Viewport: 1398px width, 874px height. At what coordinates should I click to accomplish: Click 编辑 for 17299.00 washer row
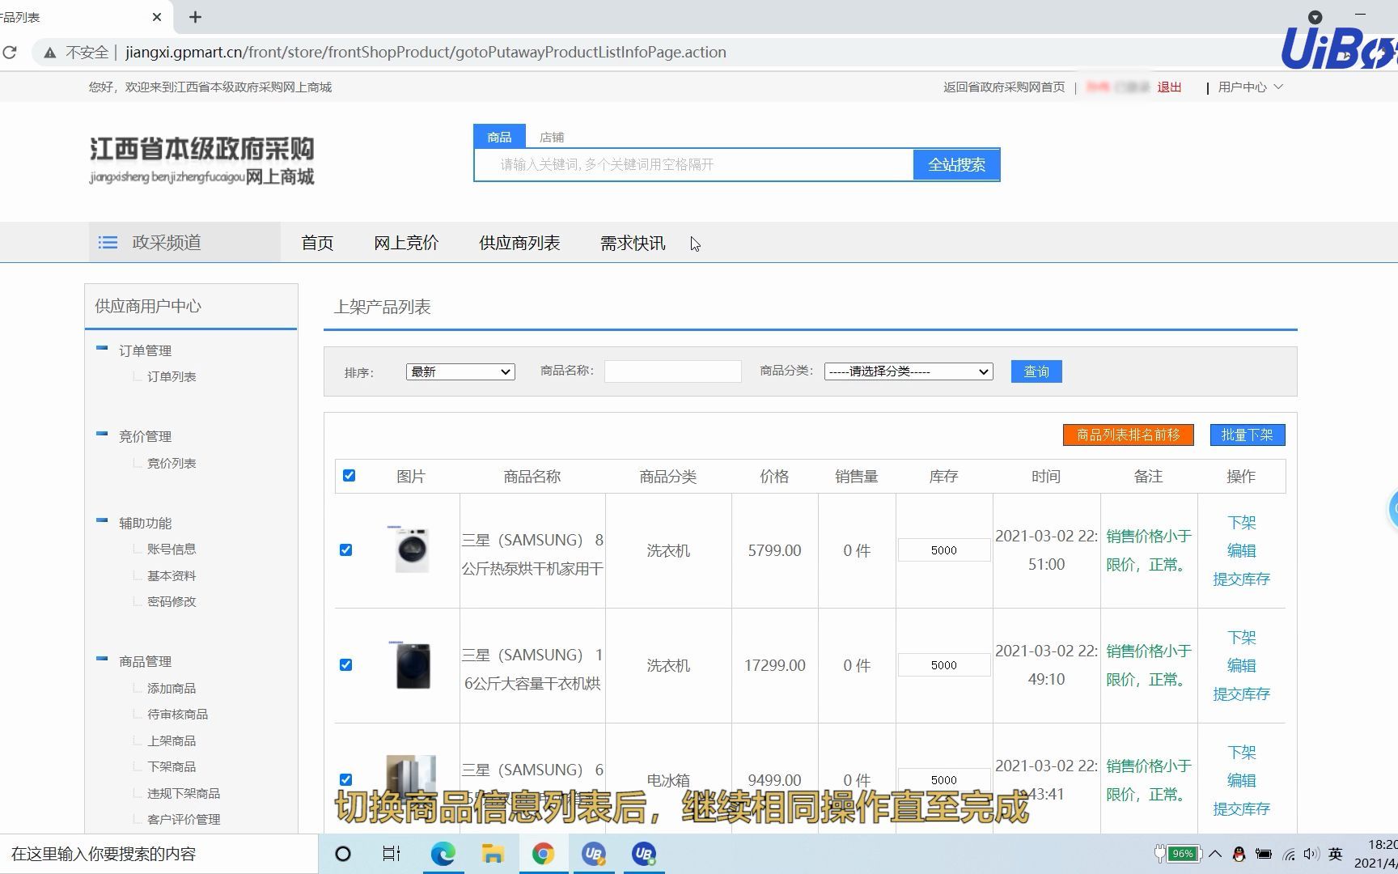1241,666
